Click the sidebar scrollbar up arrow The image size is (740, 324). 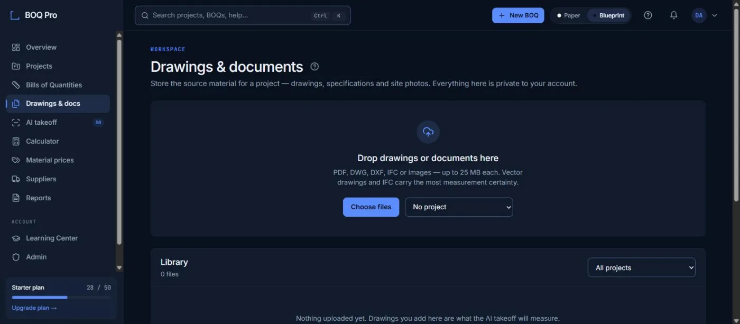point(119,35)
